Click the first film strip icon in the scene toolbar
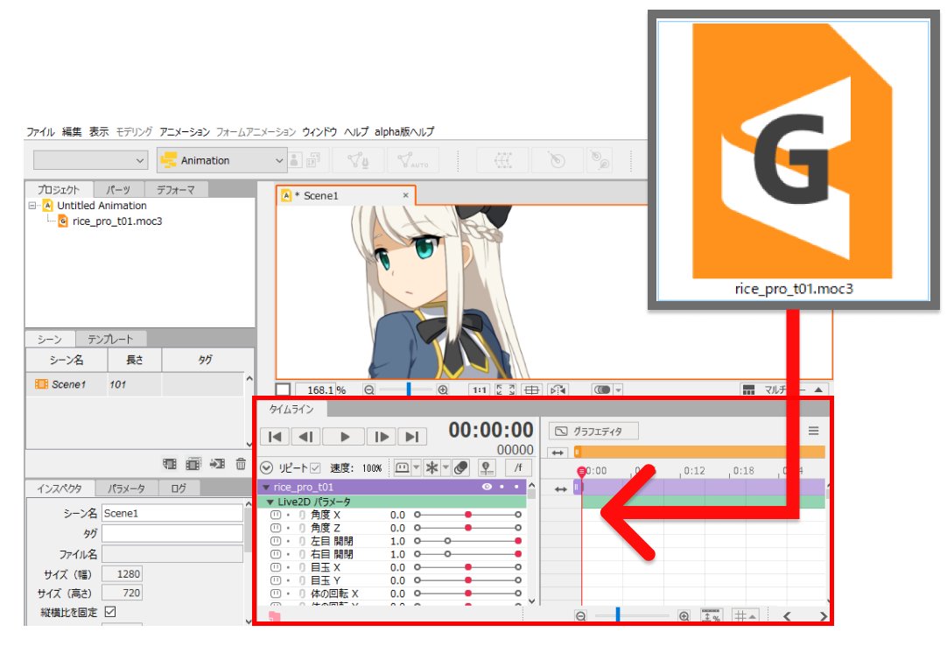Screen dimensions: 947x653 coord(170,464)
